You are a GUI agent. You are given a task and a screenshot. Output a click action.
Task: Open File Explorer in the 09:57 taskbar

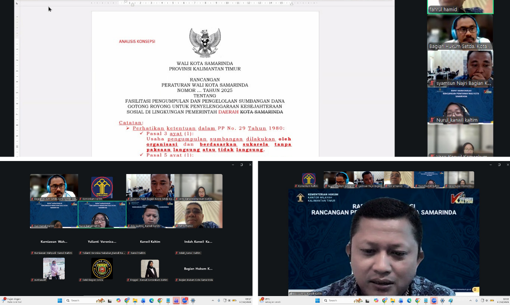[x=135, y=301]
